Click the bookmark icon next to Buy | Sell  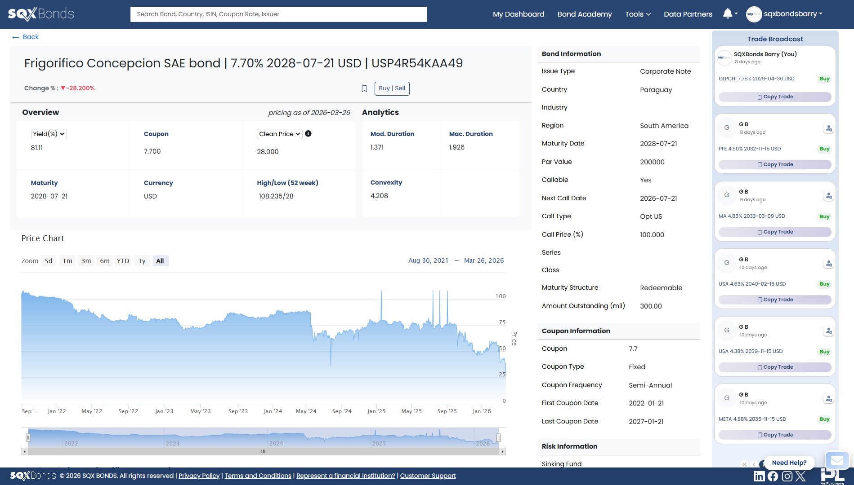(x=364, y=88)
